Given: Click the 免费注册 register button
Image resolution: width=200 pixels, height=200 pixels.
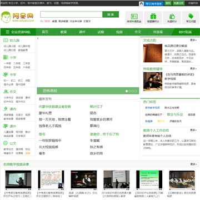Looking at the screenshot, I should coord(178,3).
